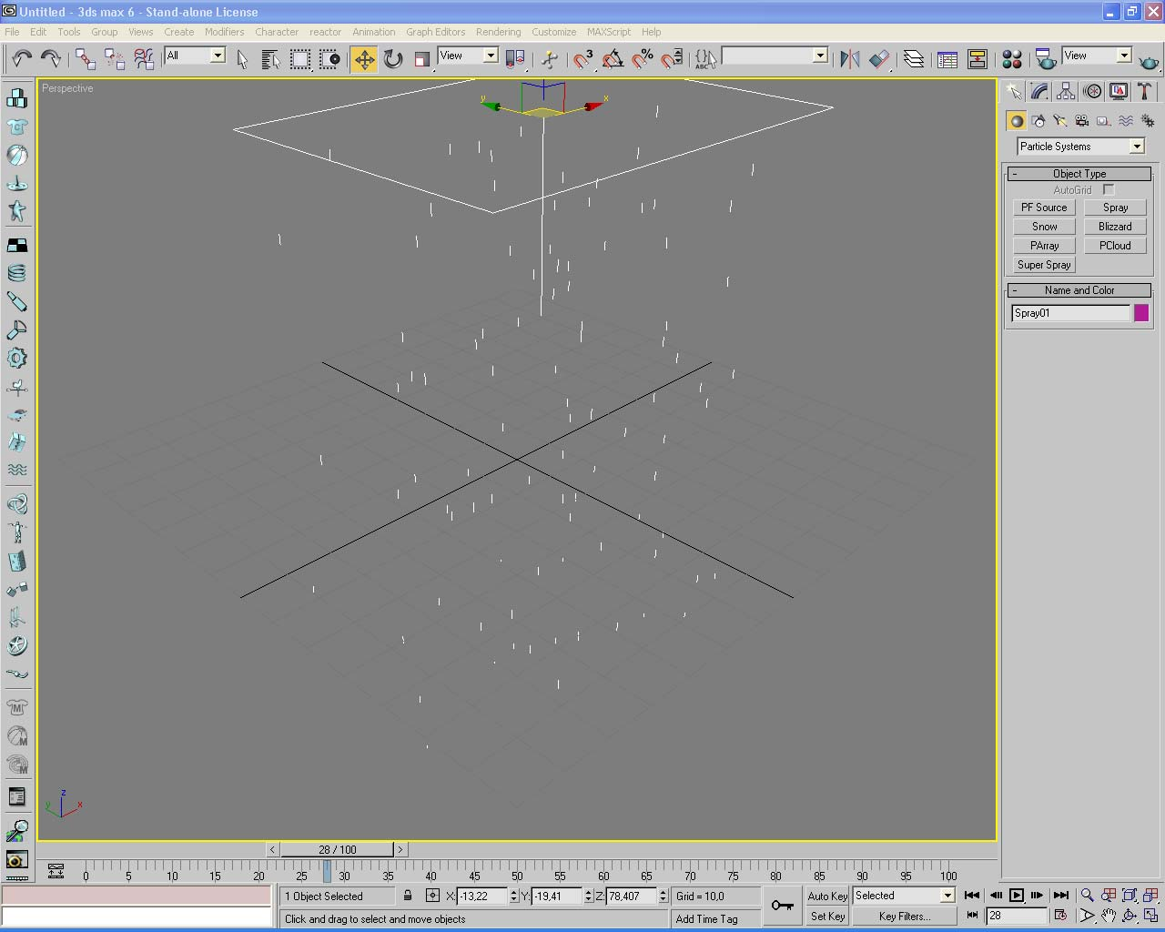The image size is (1165, 932).
Task: Click the Quick Render teapot icon
Action: [x=1150, y=61]
